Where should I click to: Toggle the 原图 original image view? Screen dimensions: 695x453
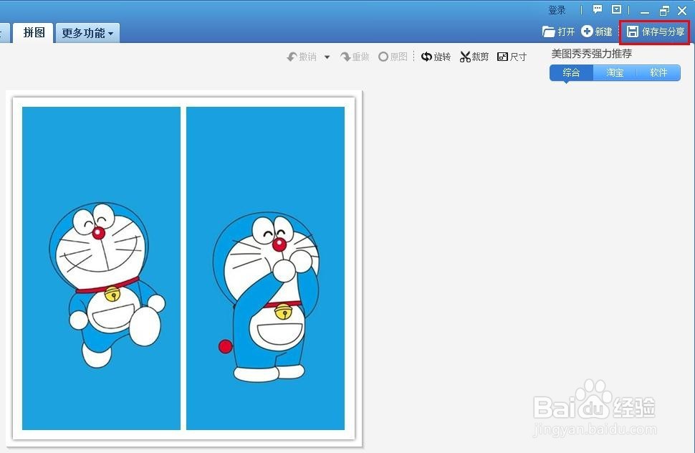point(393,57)
